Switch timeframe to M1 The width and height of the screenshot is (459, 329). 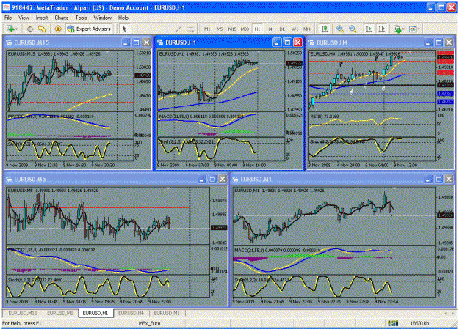pos(207,29)
